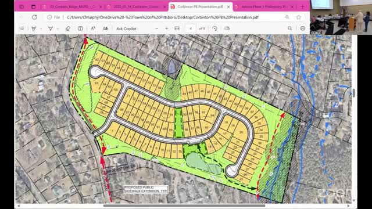Viewport: 372px width, 209px height.
Task: Edit the current page number field
Action: (191, 28)
